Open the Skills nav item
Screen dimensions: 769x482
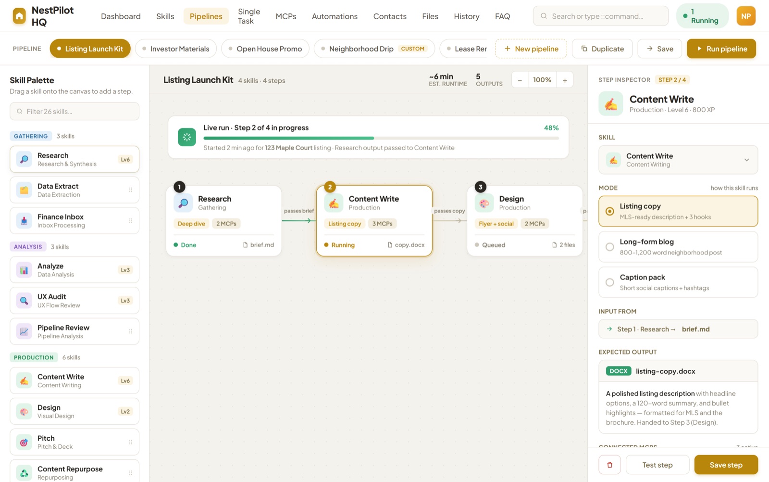click(x=165, y=16)
